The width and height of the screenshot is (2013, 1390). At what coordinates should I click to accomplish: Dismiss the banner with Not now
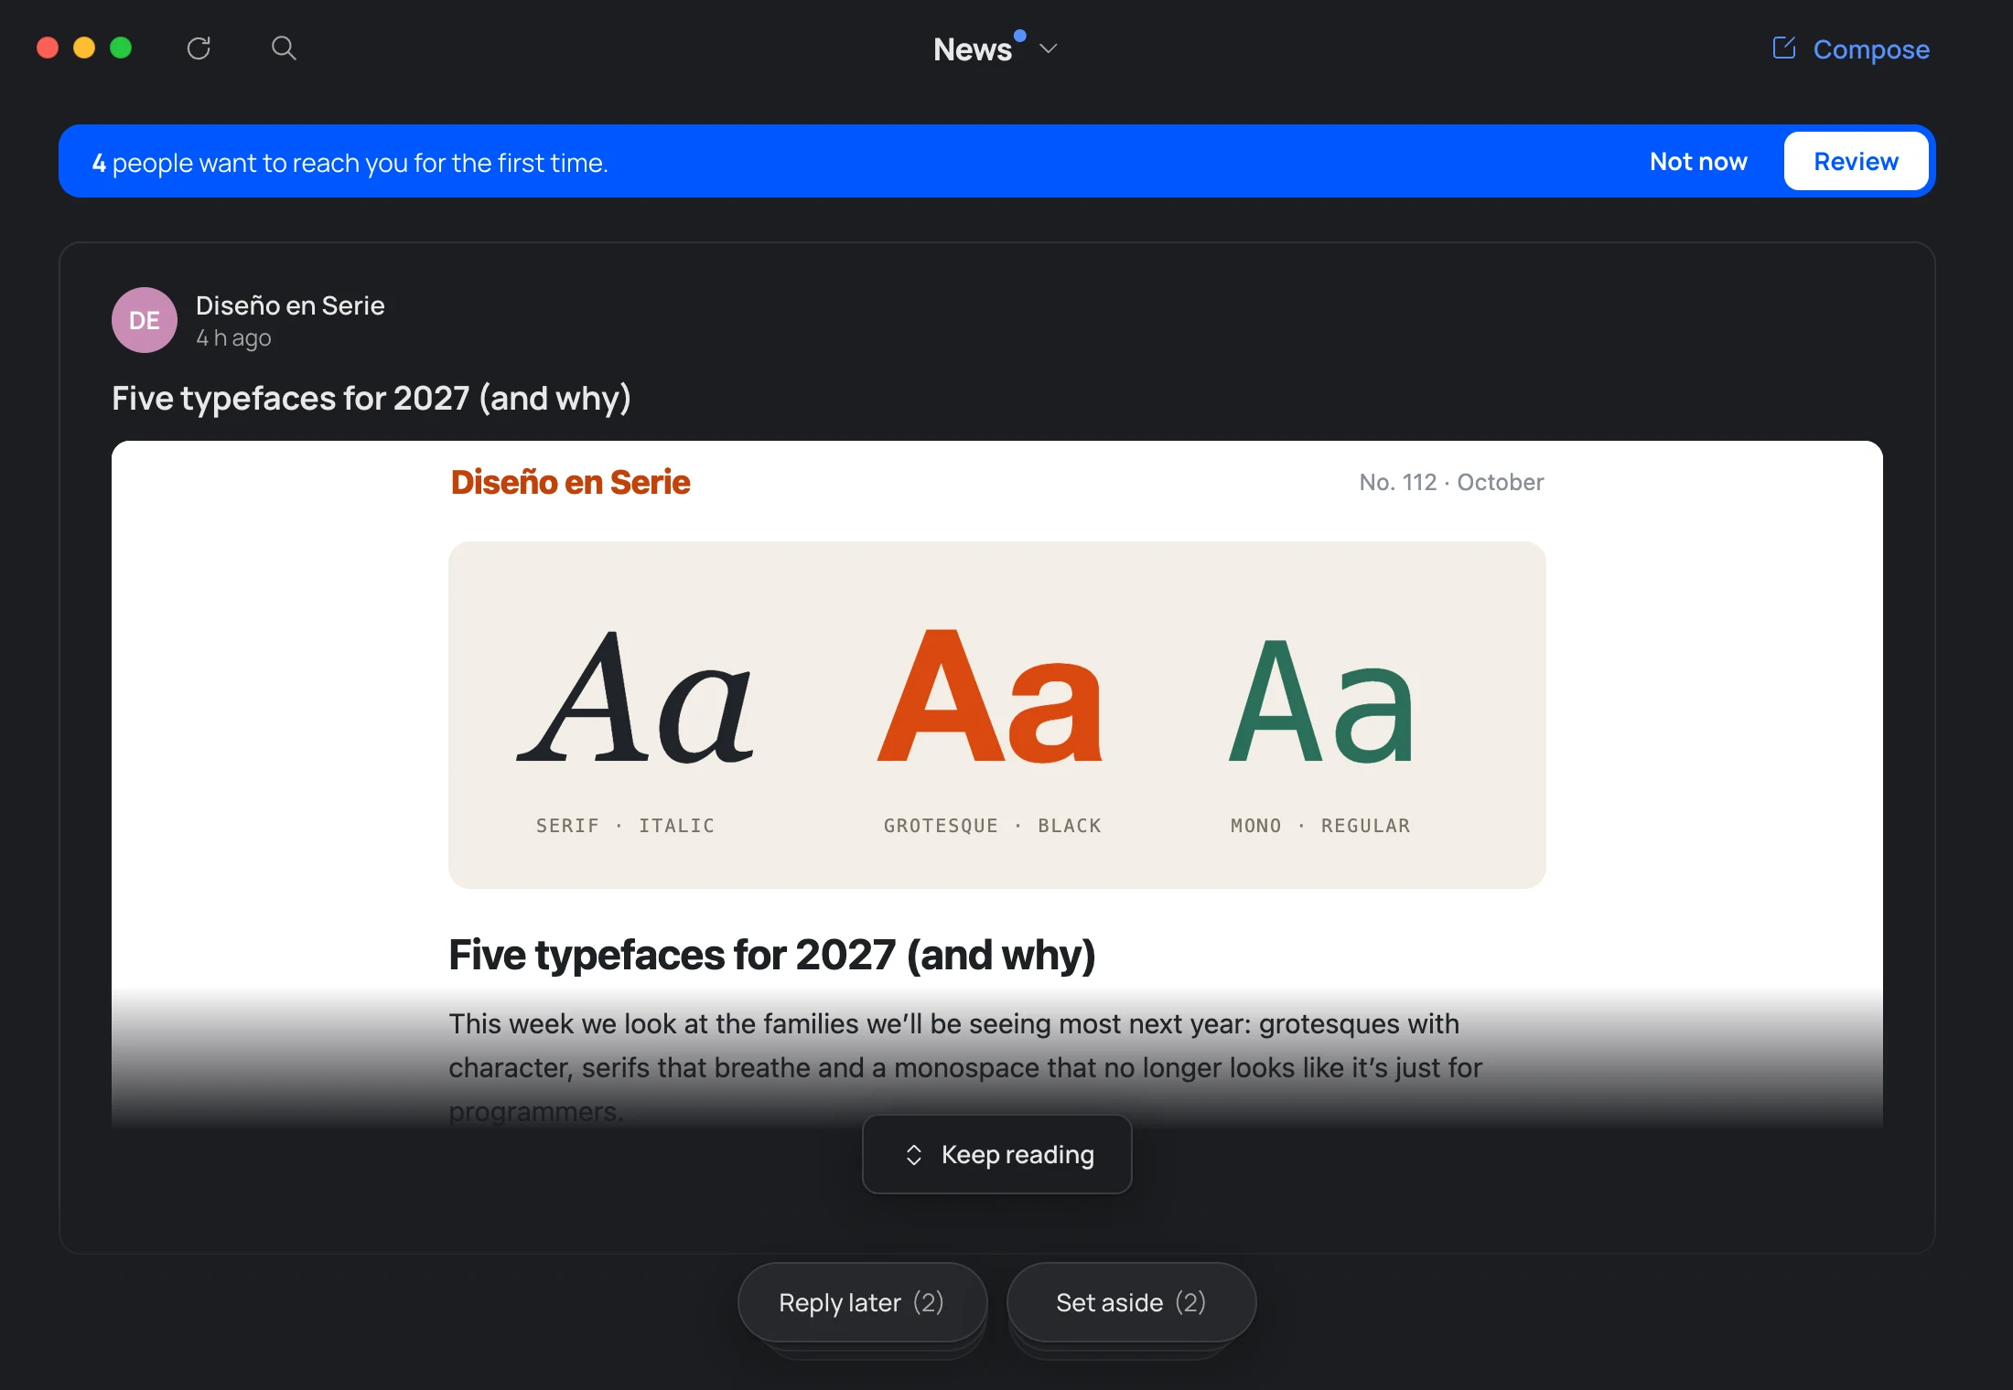pos(1698,162)
